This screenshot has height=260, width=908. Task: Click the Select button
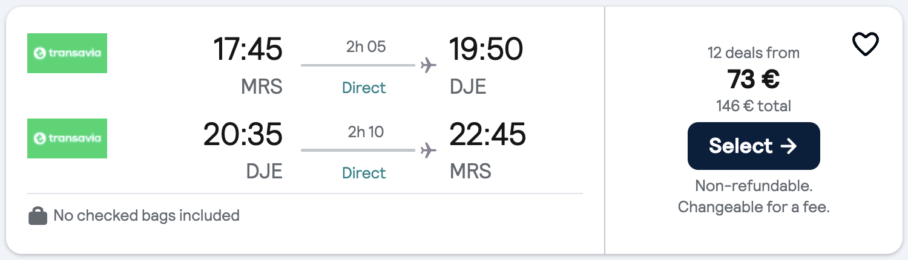[753, 146]
